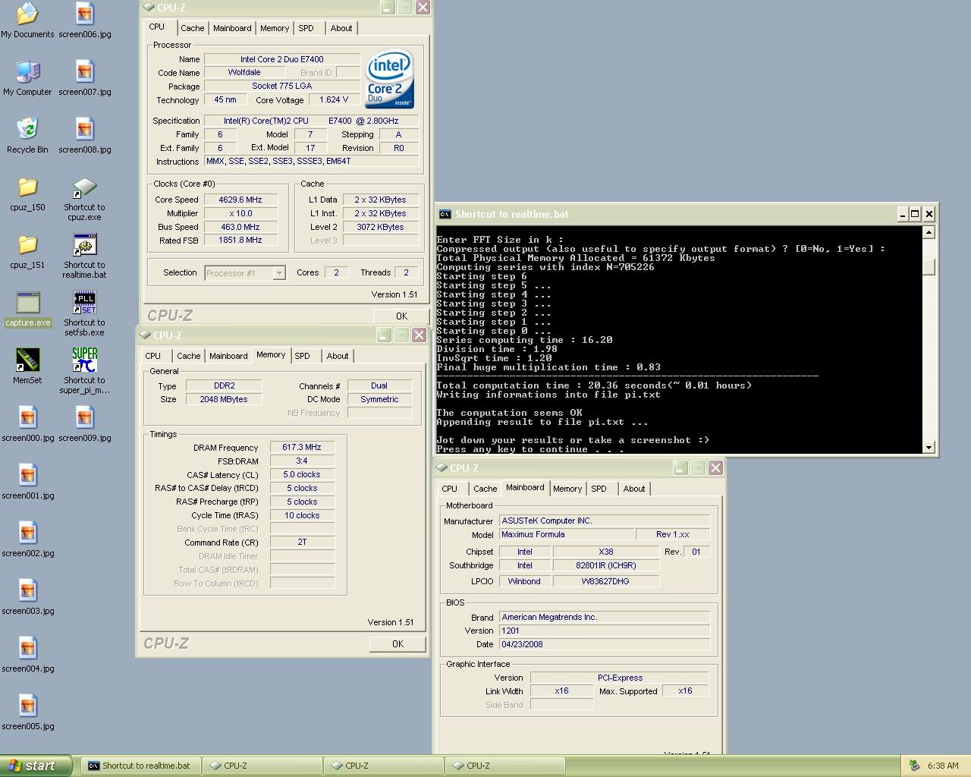971x777 pixels.
Task: Click OK in the top CPU-Z window
Action: click(x=401, y=316)
